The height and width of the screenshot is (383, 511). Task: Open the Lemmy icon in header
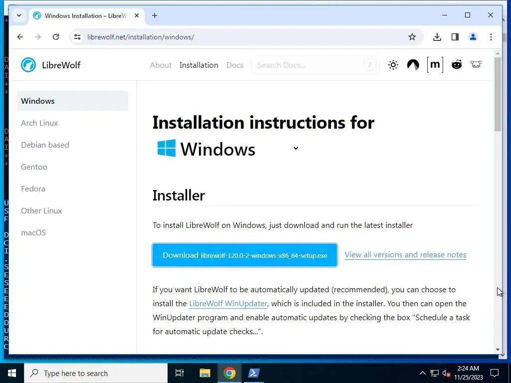[x=476, y=64]
